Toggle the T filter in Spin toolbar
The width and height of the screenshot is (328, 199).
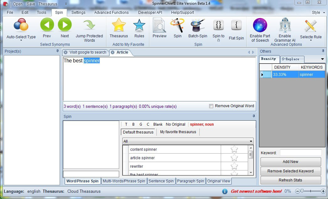pyautogui.click(x=126, y=124)
